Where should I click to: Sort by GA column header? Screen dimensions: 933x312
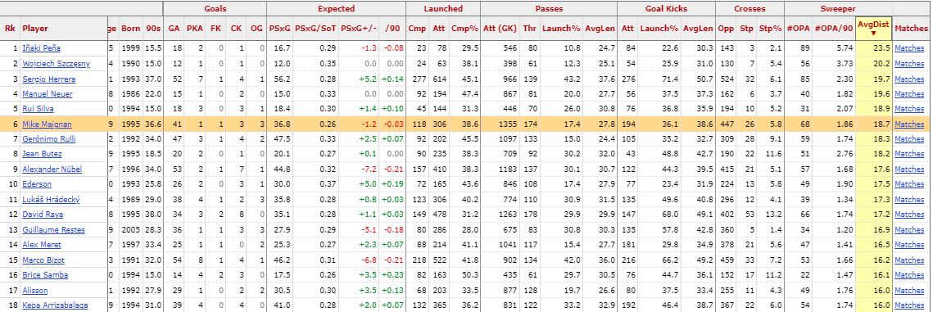pyautogui.click(x=174, y=28)
